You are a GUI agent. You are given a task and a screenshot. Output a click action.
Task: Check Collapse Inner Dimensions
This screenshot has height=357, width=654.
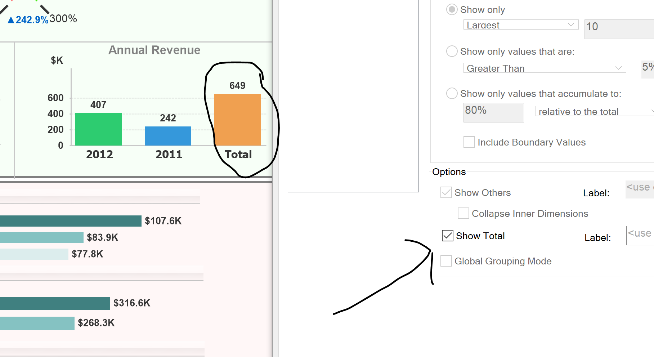463,214
